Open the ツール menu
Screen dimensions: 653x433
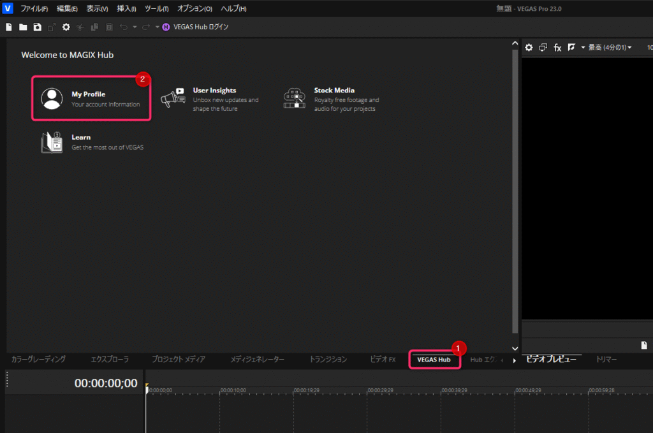[x=157, y=9]
